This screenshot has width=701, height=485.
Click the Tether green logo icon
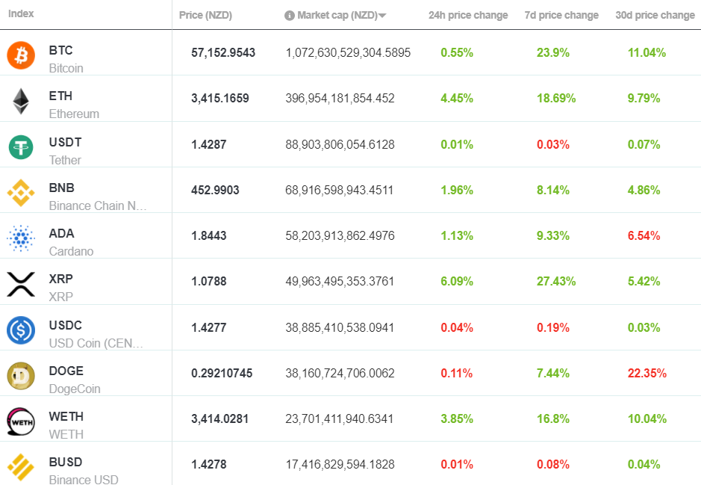pos(21,147)
